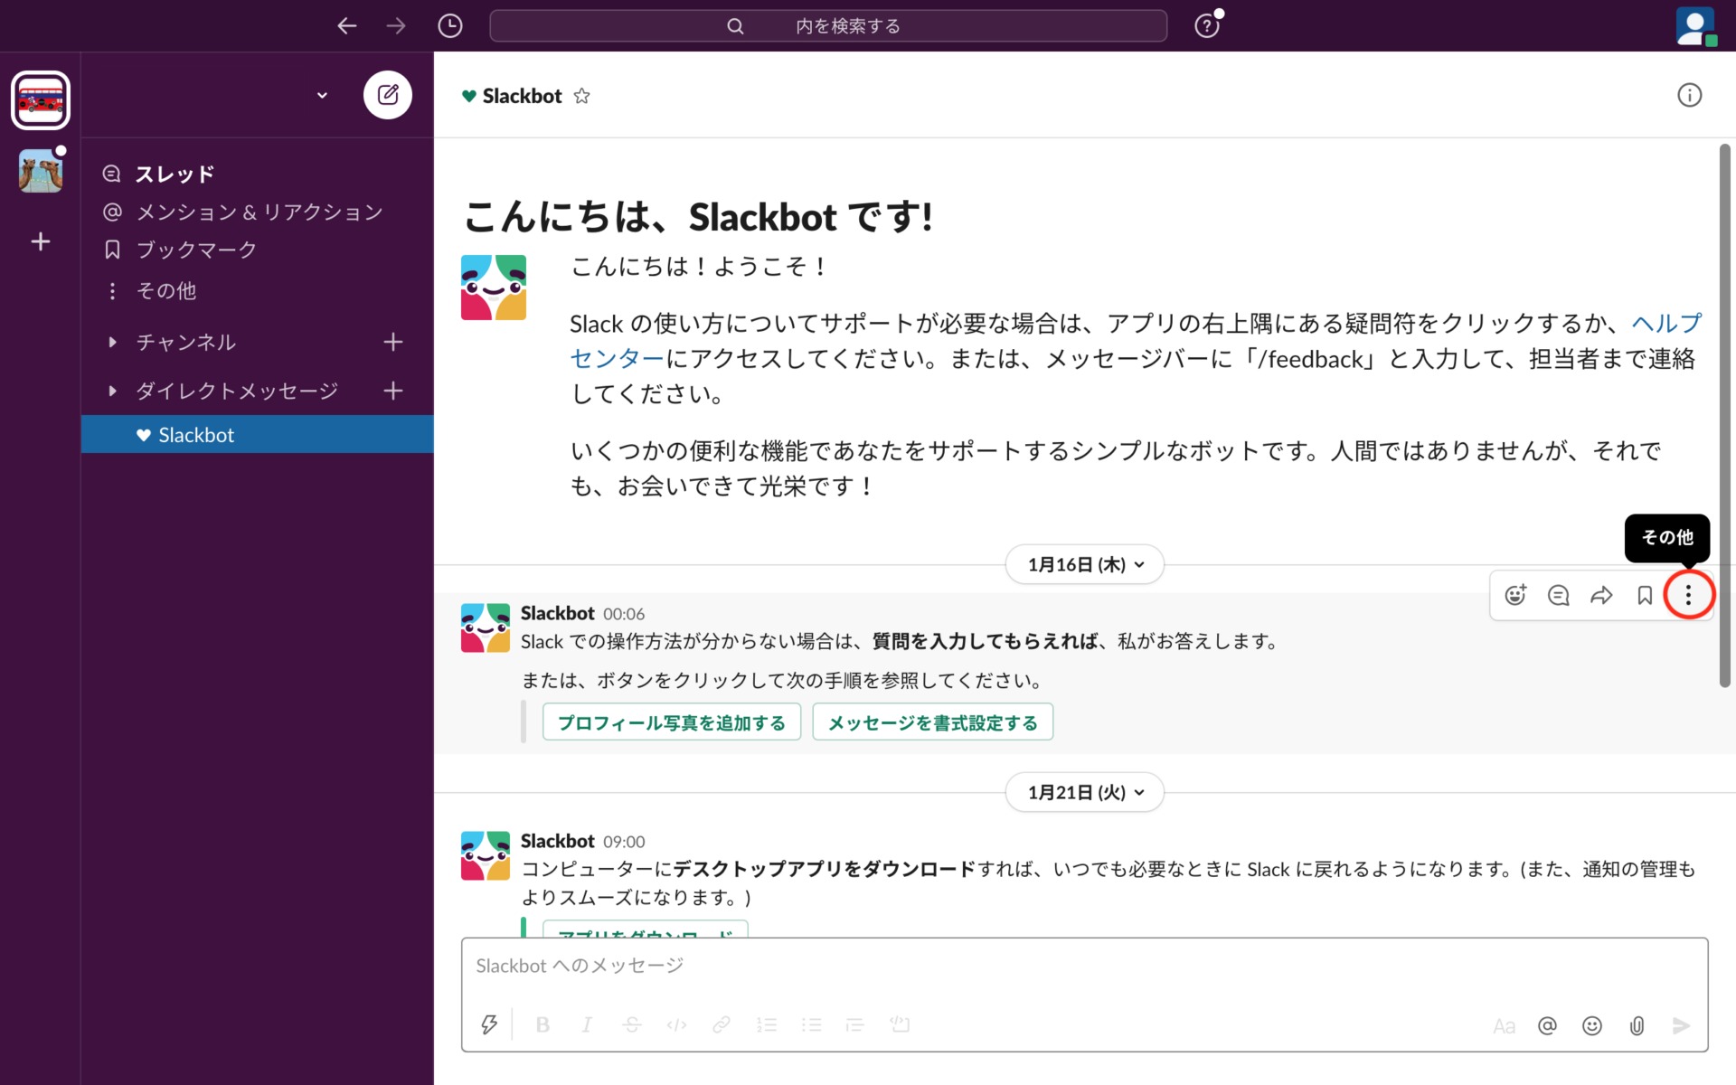Viewport: 1736px width, 1085px height.
Task: Open the 1月16日 (木) date dropdown
Action: click(x=1084, y=564)
